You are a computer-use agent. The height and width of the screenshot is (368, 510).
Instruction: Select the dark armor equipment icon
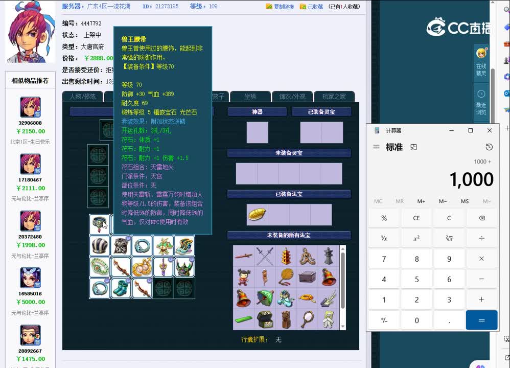pyautogui.click(x=121, y=245)
